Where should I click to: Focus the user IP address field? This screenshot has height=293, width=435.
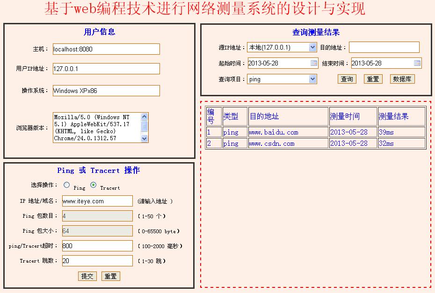click(106, 69)
